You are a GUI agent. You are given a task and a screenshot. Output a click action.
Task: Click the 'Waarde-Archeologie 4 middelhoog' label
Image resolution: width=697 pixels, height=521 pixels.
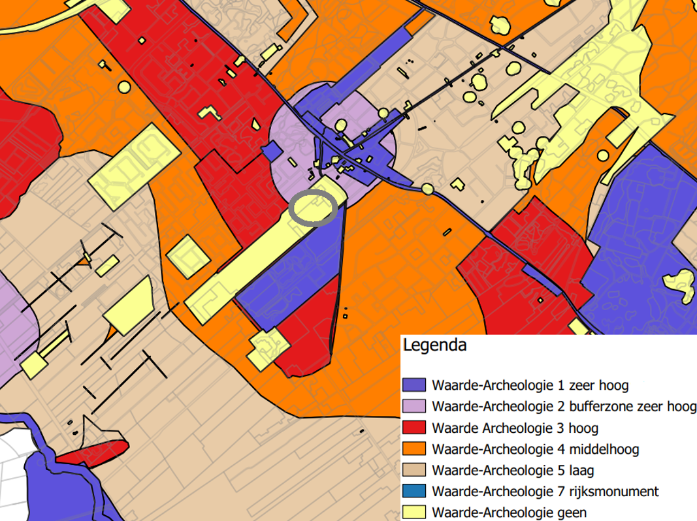point(536,449)
